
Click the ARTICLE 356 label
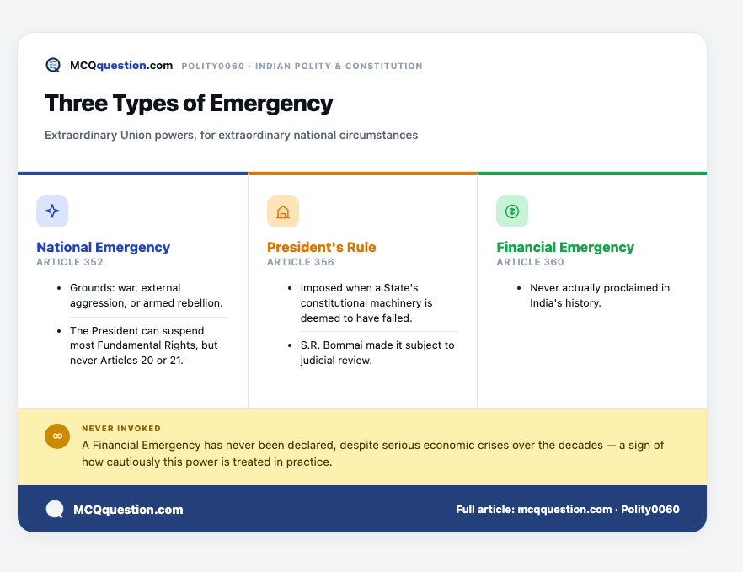click(x=301, y=262)
